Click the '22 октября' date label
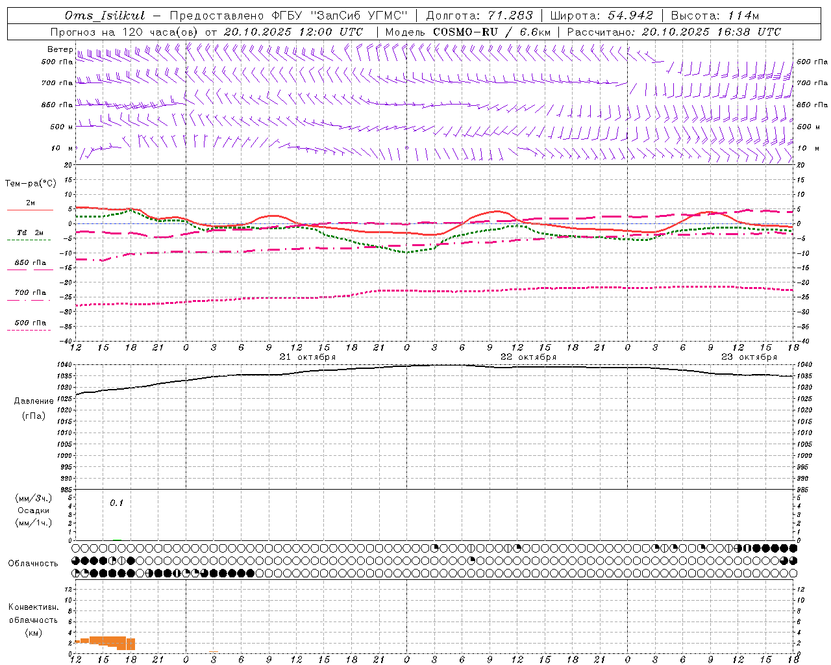This screenshot has width=831, height=665. pos(528,357)
